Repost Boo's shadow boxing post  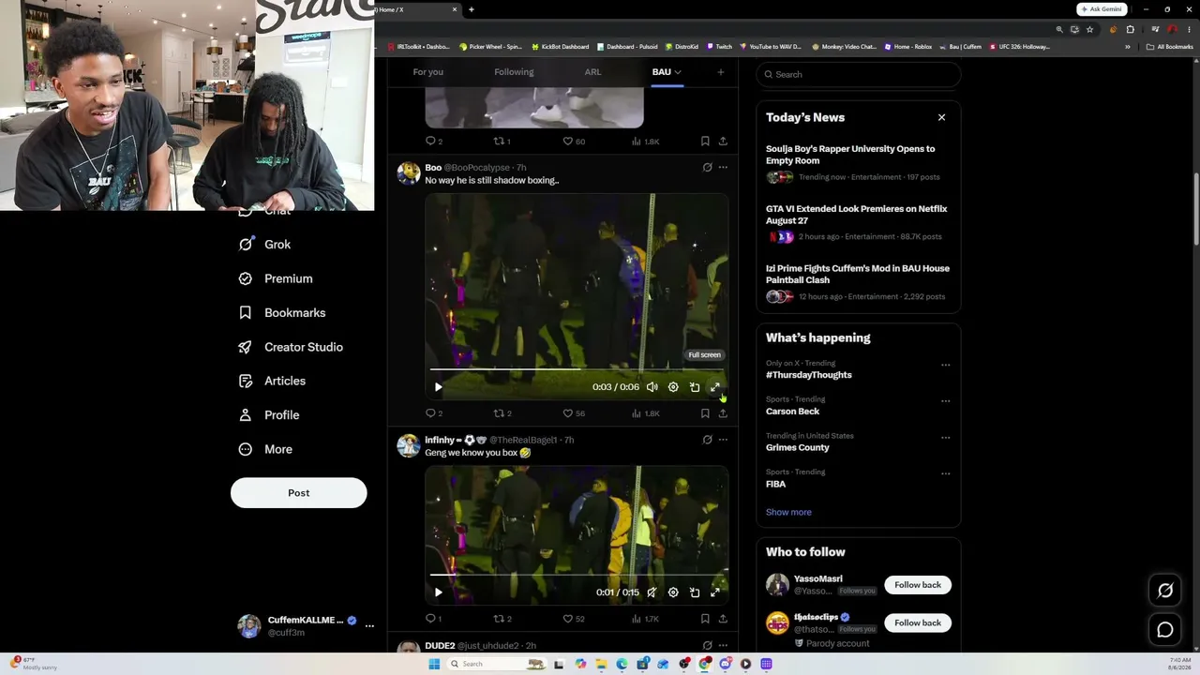(x=502, y=413)
